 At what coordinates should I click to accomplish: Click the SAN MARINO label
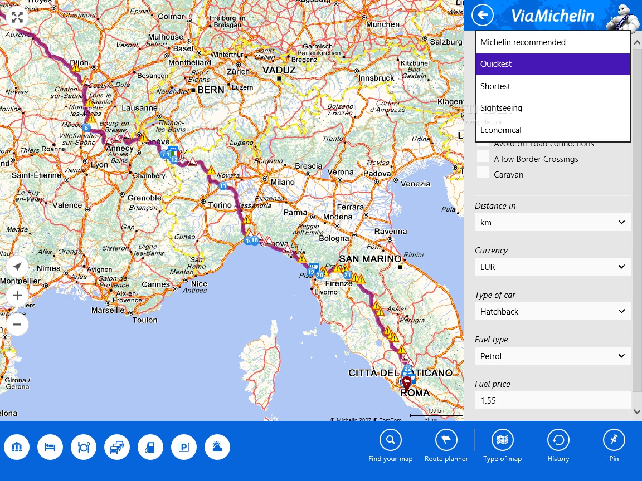(x=370, y=259)
